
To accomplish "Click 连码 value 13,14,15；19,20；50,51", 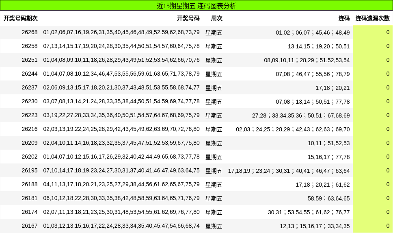I will tap(319, 46).
